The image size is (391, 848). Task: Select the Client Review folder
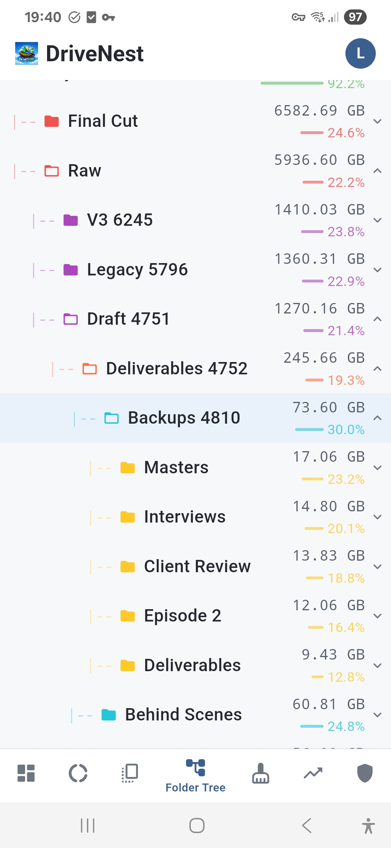pyautogui.click(x=197, y=566)
